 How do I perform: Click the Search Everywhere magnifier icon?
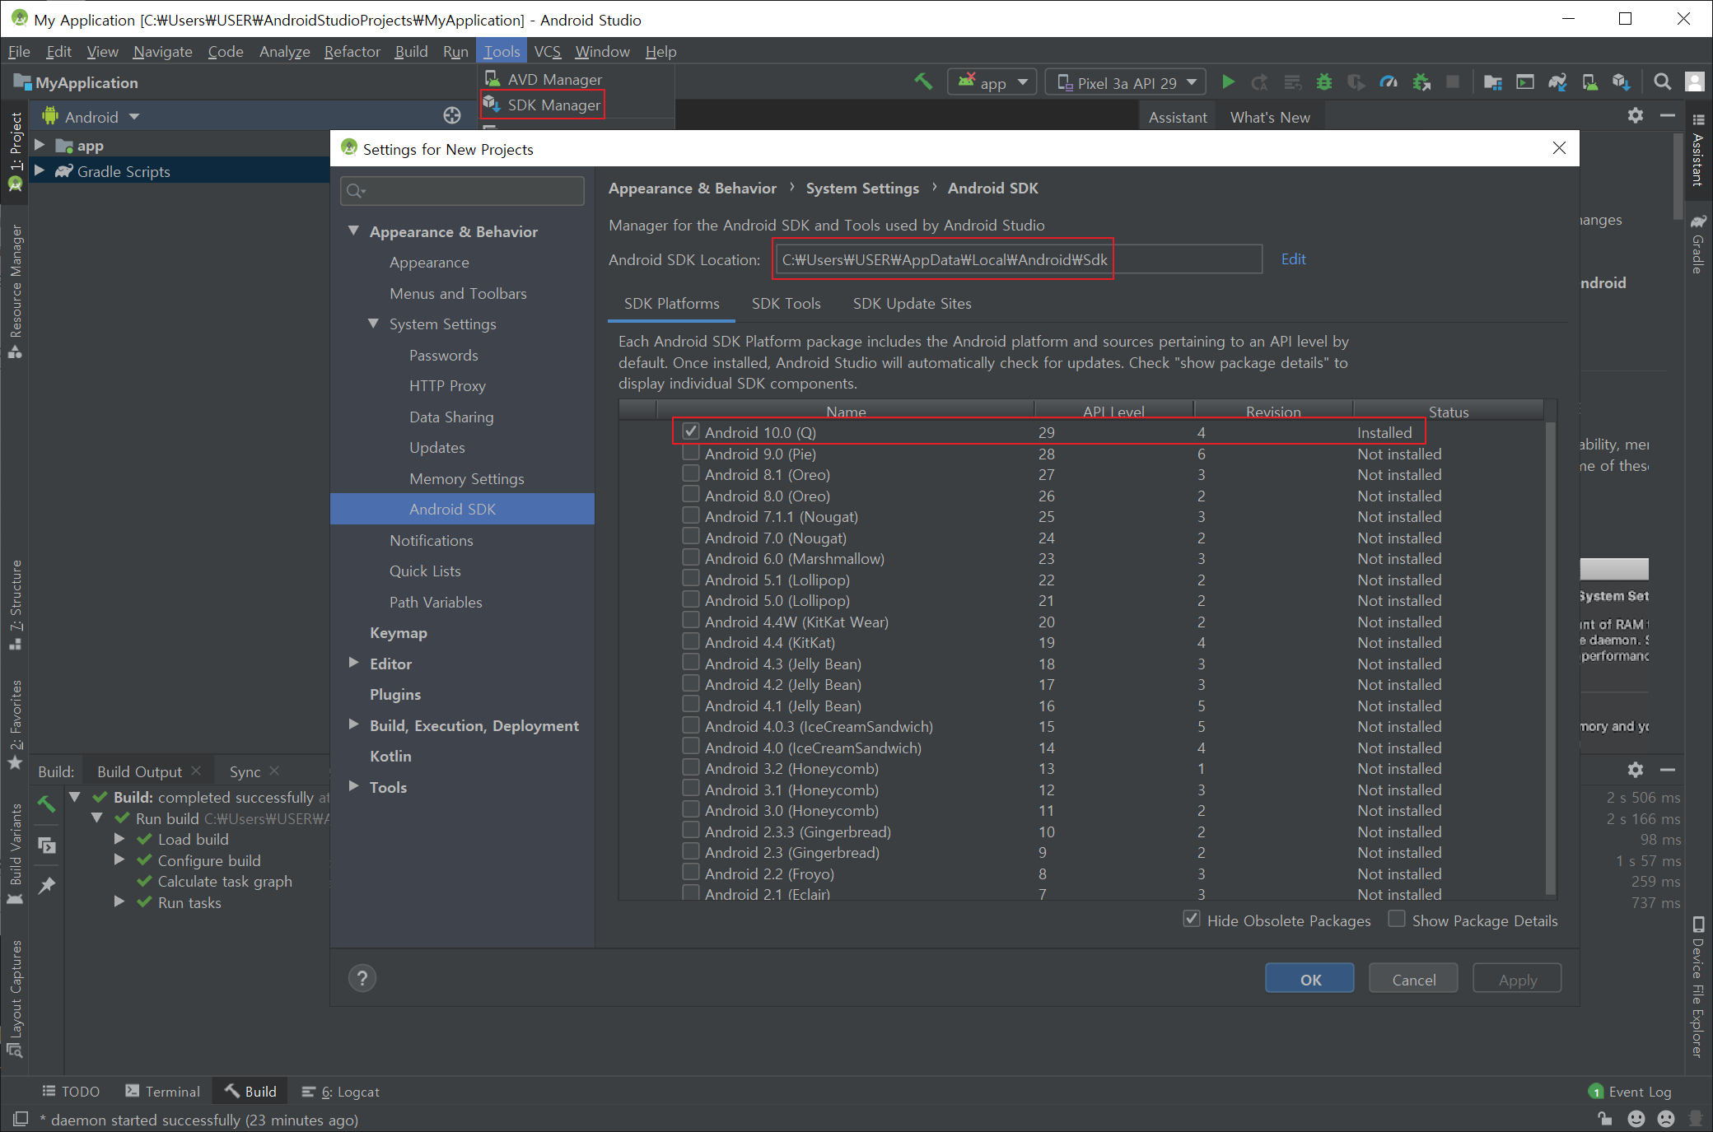(1662, 82)
